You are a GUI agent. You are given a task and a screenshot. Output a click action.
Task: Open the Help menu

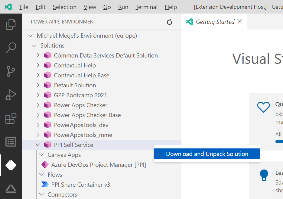pos(171,7)
